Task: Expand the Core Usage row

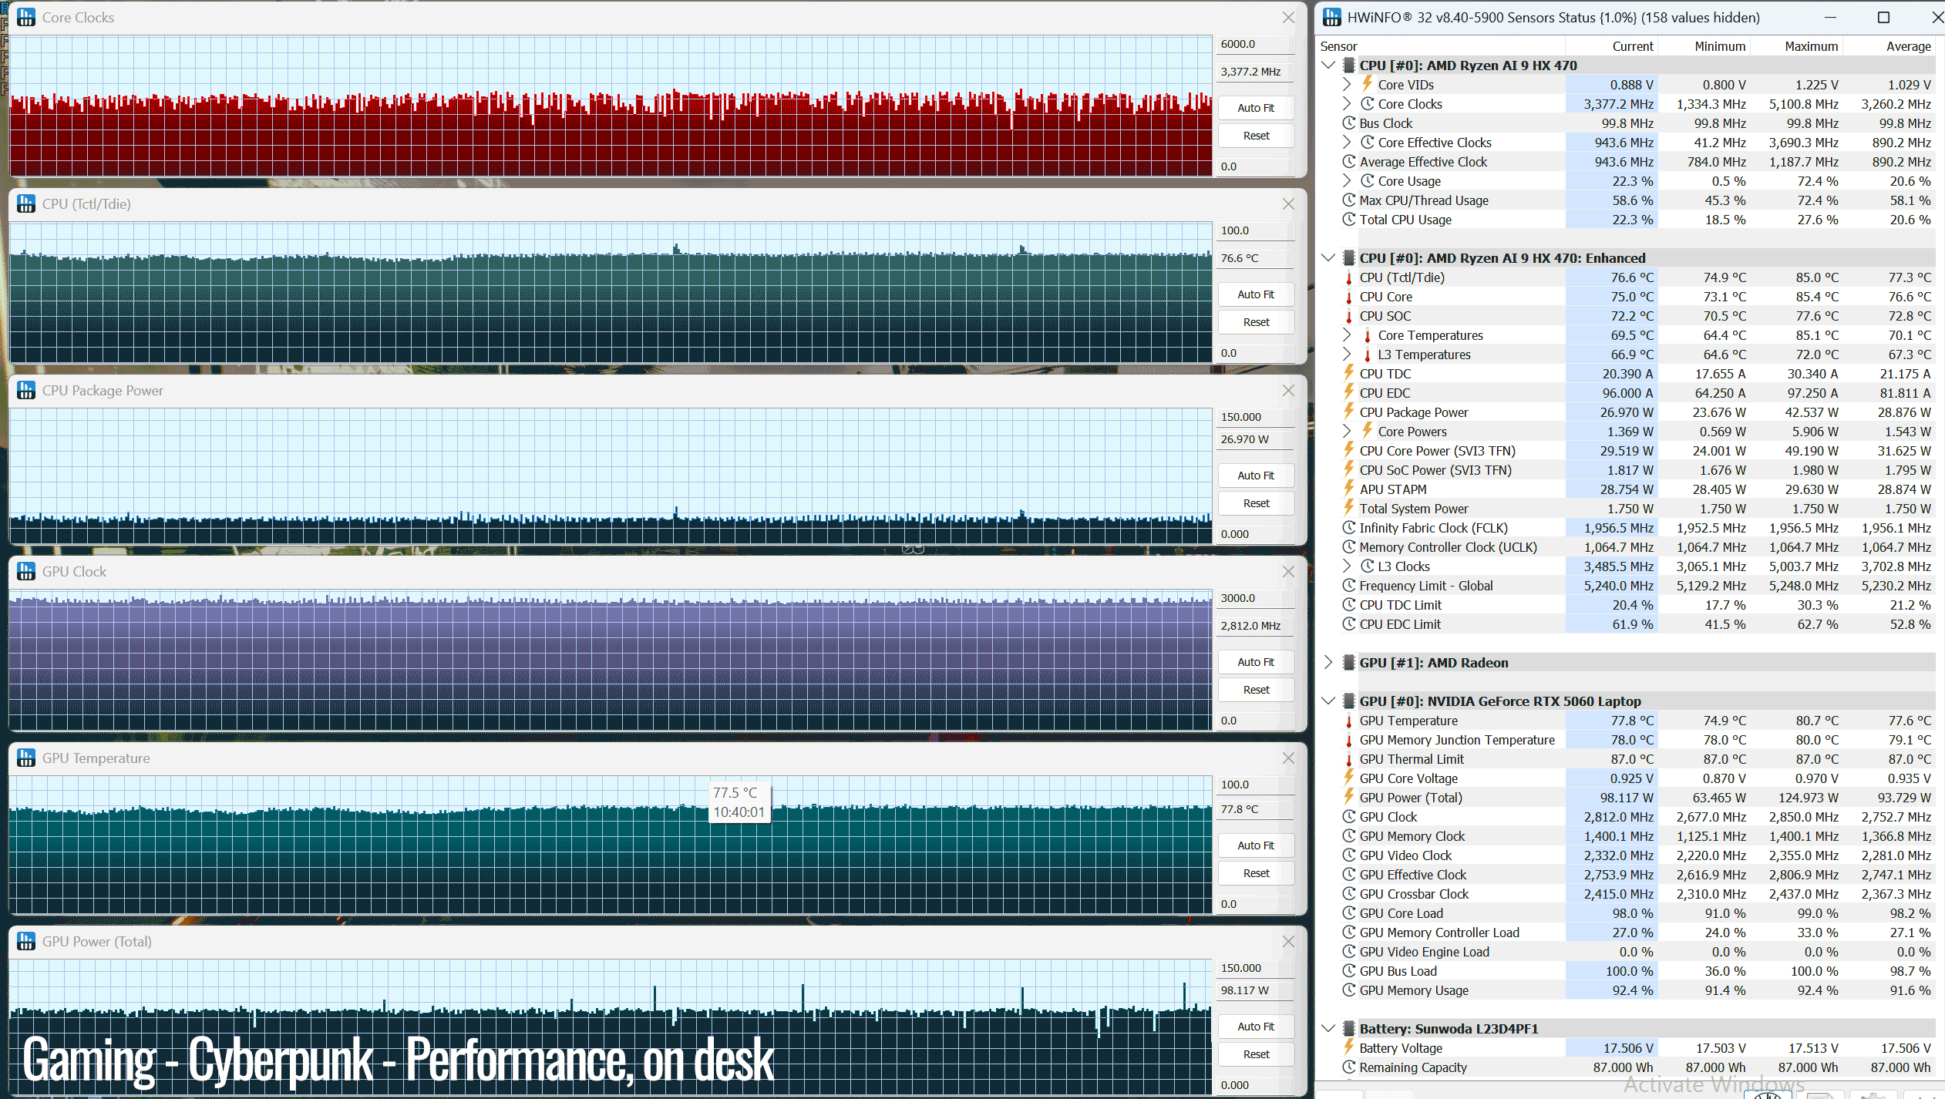Action: [1347, 181]
